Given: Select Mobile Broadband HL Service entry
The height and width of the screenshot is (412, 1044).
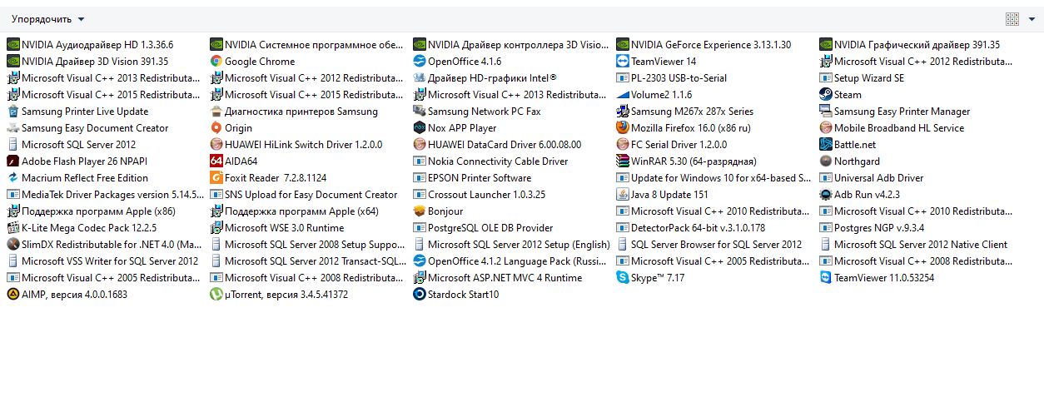Looking at the screenshot, I should (x=892, y=128).
